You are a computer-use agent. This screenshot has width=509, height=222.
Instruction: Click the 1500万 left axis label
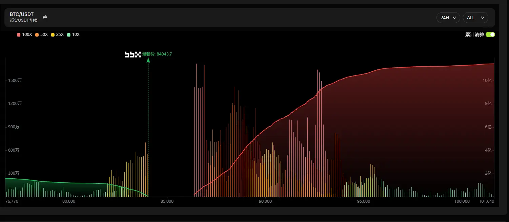pos(15,81)
